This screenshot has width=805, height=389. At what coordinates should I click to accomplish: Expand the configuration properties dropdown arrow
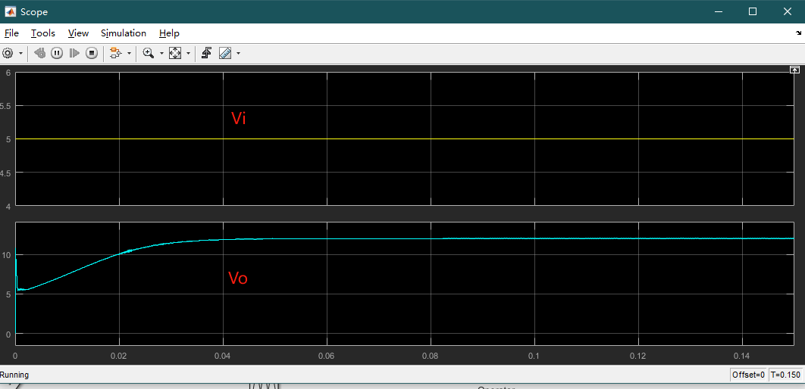(20, 53)
